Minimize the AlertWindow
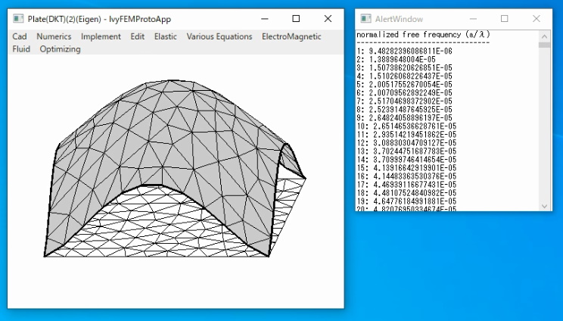Viewport: 563px width, 321px height. (x=473, y=19)
